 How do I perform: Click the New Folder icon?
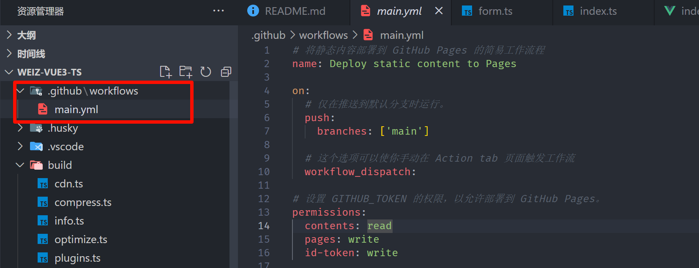tap(186, 72)
